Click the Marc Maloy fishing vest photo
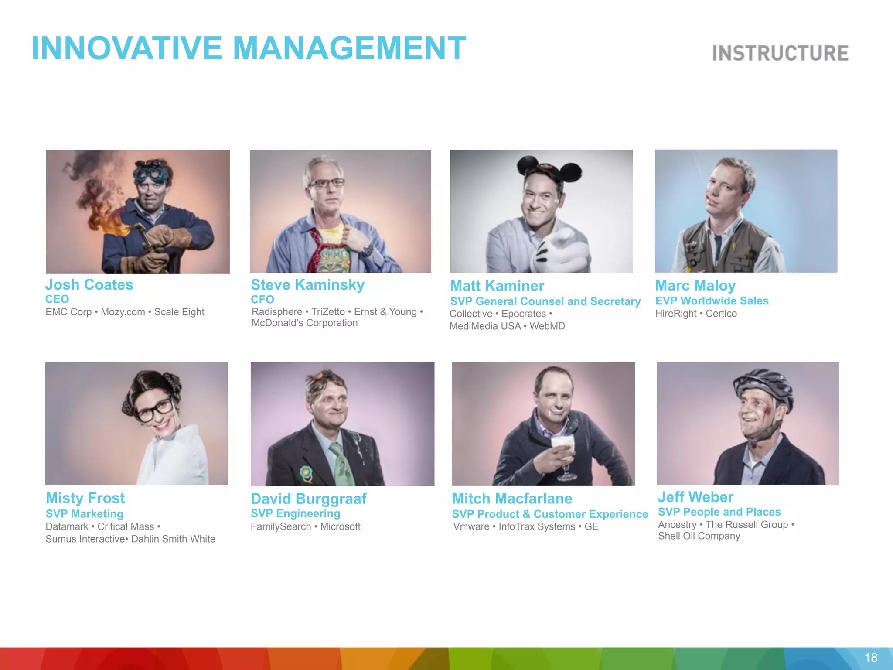 pyautogui.click(x=746, y=211)
